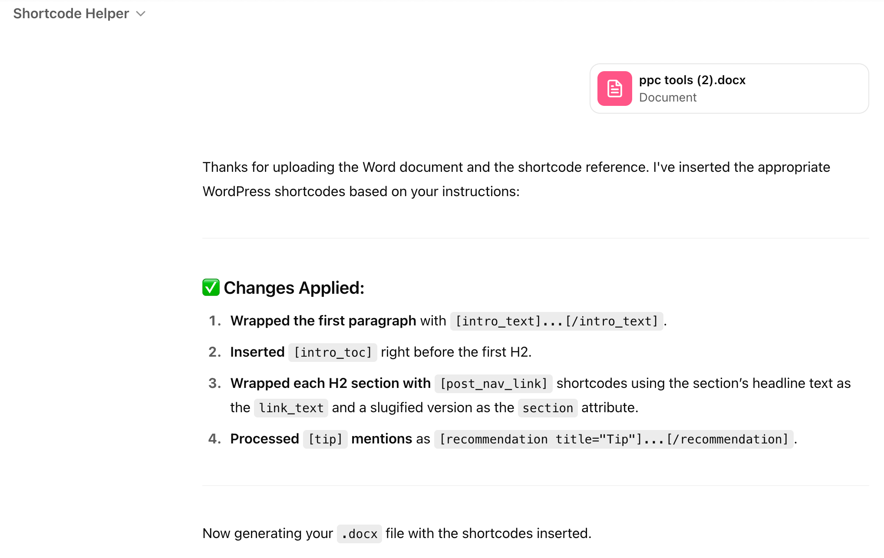884x558 pixels.
Task: Select the section attribute code snippet
Action: 548,408
